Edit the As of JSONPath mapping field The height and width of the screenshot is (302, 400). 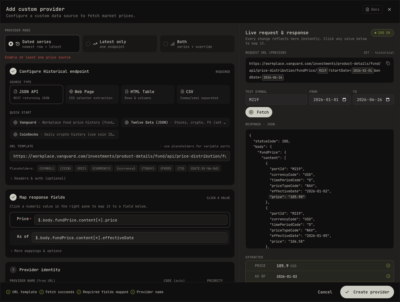coord(129,238)
